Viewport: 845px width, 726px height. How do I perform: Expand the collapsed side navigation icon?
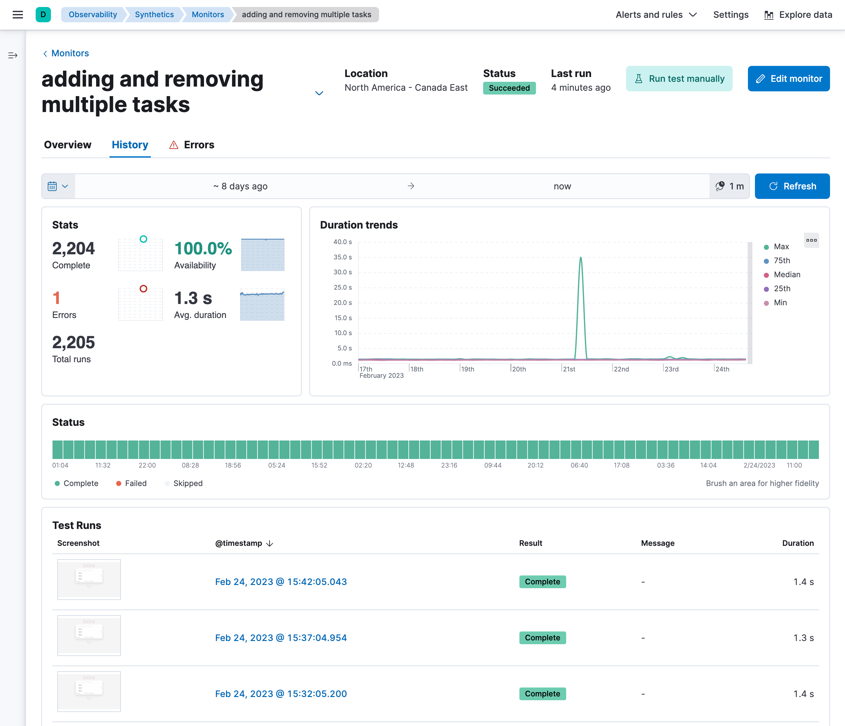(13, 55)
